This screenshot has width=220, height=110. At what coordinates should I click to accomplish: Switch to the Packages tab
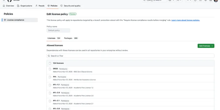(x=71, y=38)
